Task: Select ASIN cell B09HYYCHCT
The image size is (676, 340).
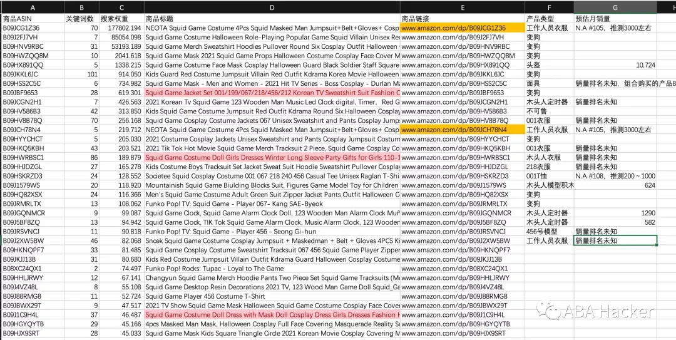Action: point(33,139)
